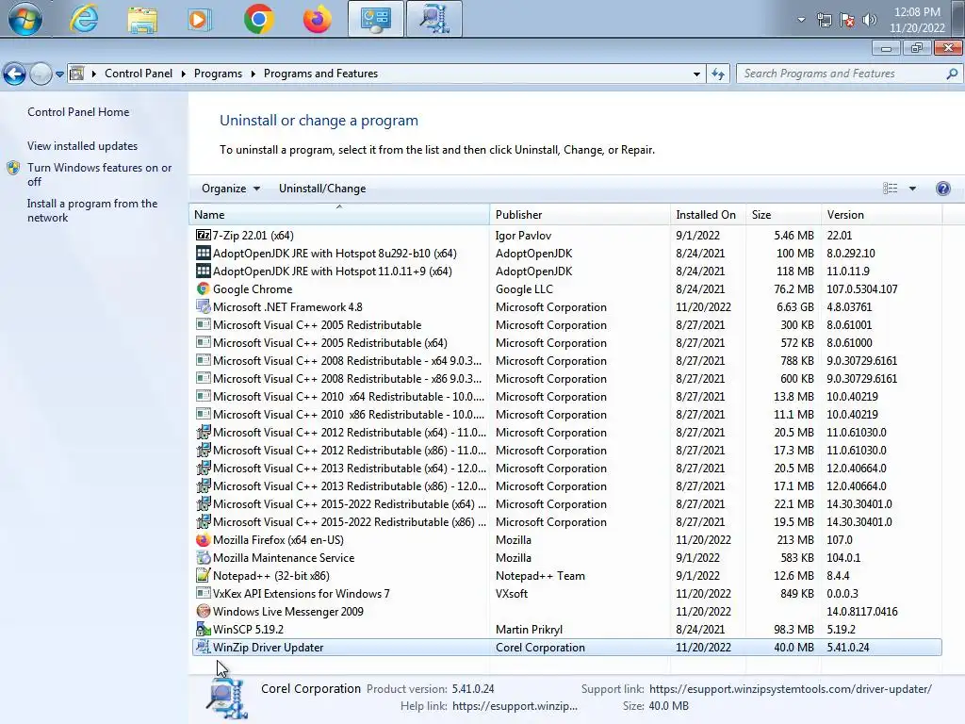965x724 pixels.
Task: Launch Internet Explorer from the taskbar
Action: (84, 19)
